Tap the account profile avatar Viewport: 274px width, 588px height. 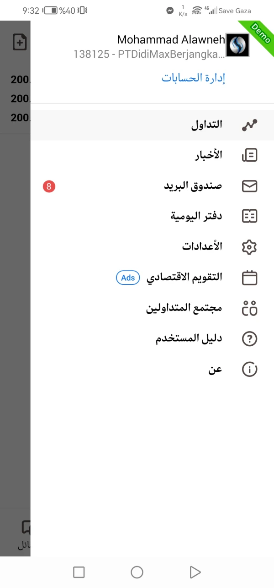pos(237,45)
